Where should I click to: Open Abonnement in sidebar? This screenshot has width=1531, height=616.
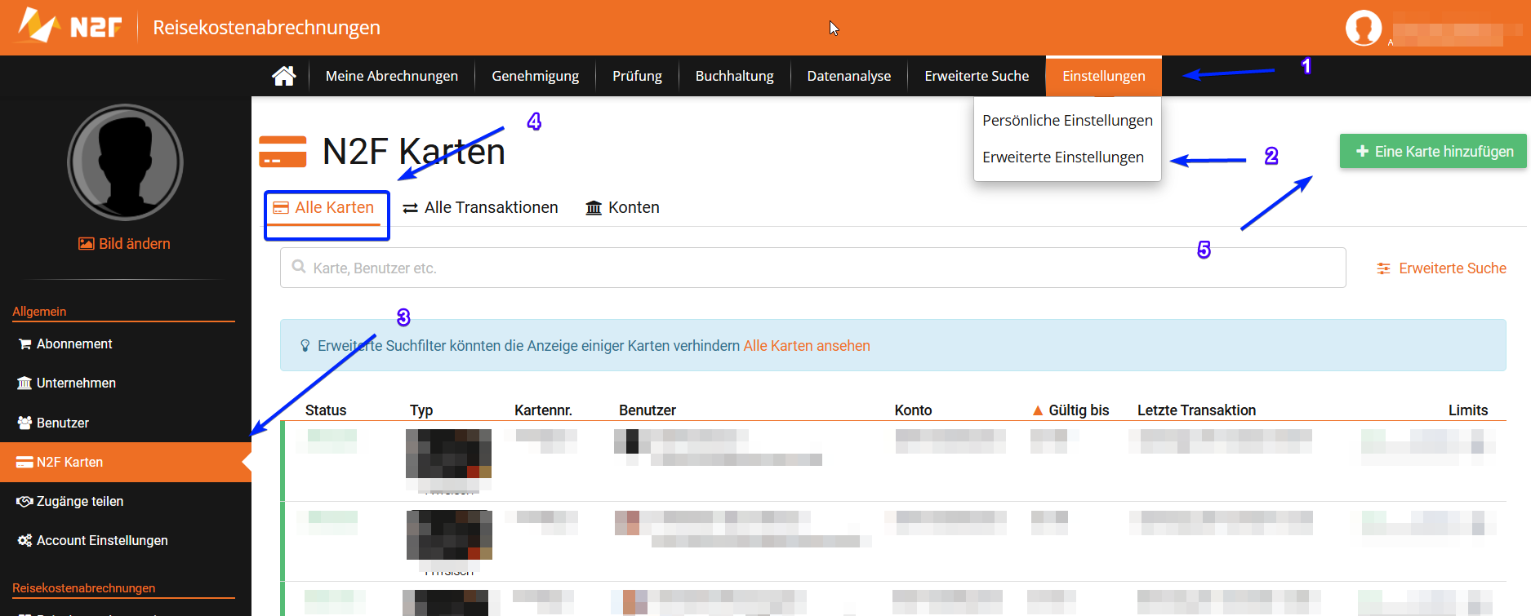click(126, 343)
